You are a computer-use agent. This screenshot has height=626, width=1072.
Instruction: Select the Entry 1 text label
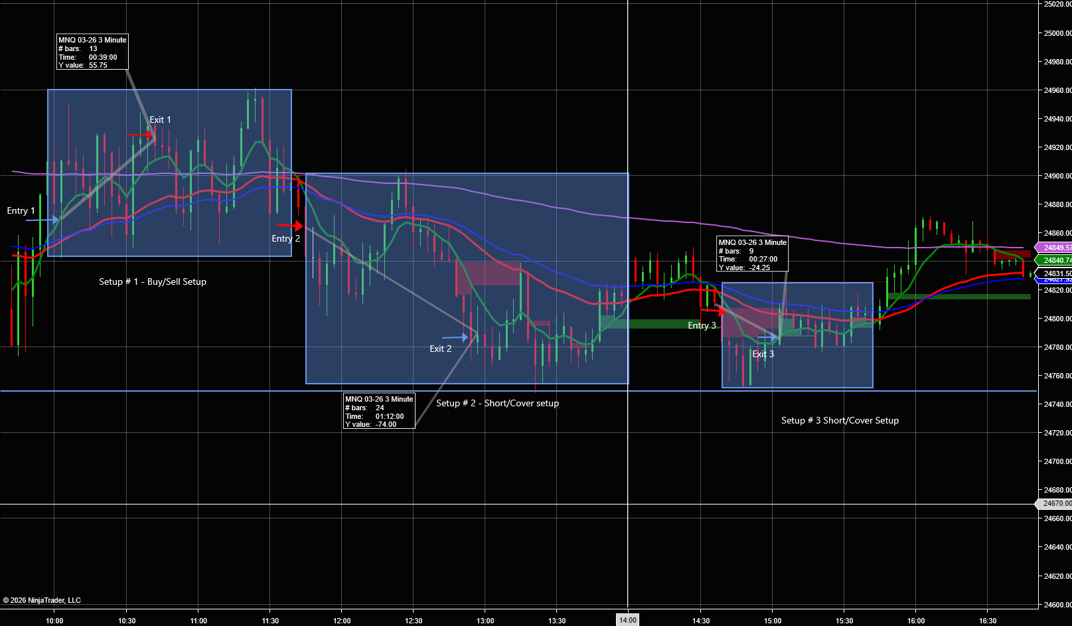[21, 210]
